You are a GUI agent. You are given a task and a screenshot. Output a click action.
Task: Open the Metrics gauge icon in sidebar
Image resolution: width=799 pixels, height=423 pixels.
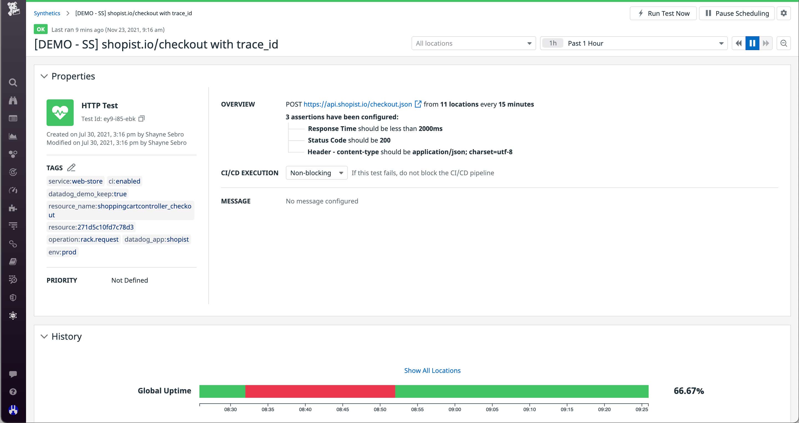click(13, 190)
